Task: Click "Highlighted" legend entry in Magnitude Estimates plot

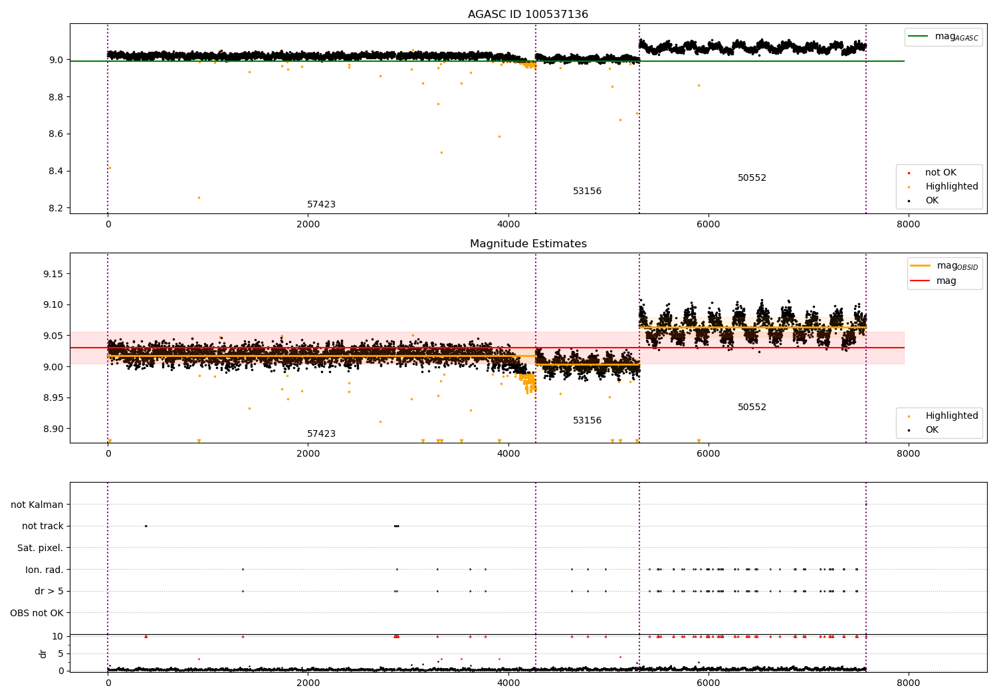Action: click(951, 416)
